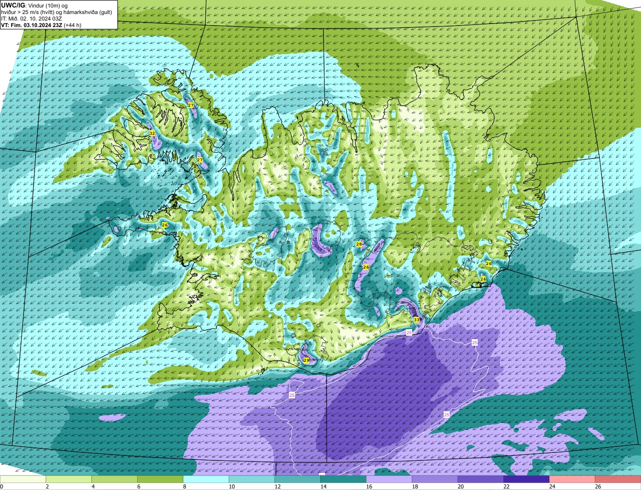Click the legend swatch between 2 and 4
Image resolution: width=641 pixels, height=490 pixels.
69,479
